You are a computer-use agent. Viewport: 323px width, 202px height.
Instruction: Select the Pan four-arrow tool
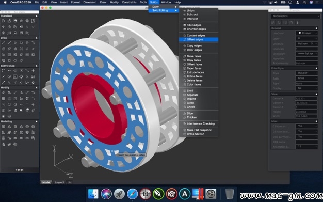pos(3,33)
